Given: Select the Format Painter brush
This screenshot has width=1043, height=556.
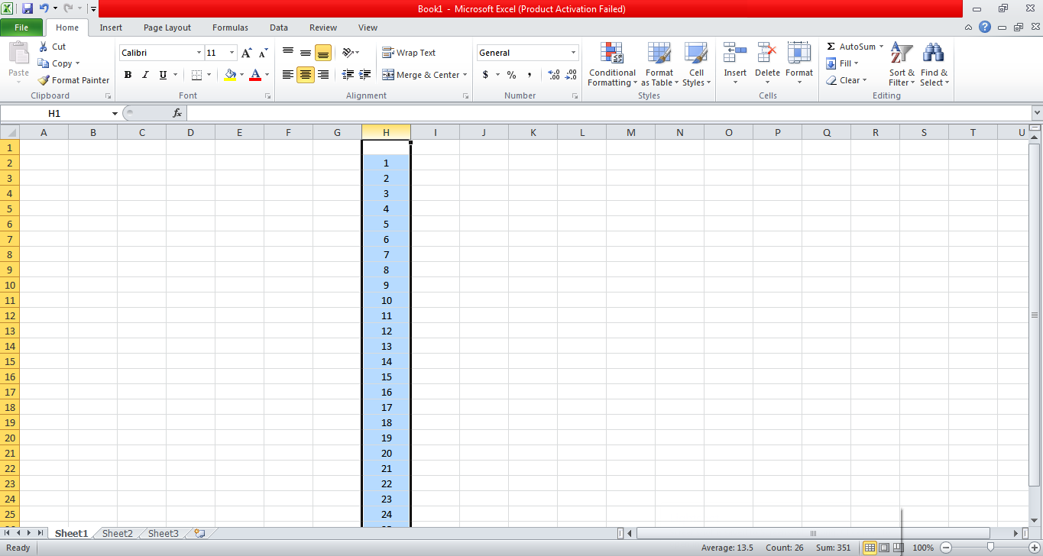Looking at the screenshot, I should [74, 80].
